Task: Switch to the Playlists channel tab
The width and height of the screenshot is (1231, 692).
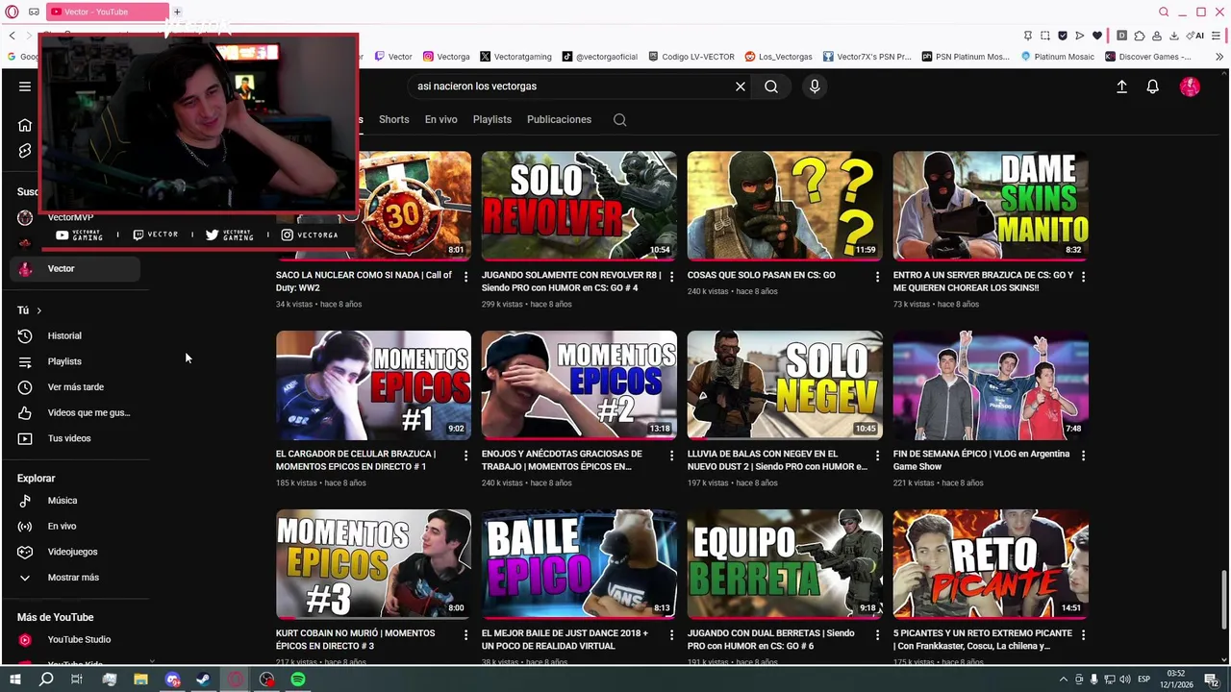Action: [x=492, y=120]
